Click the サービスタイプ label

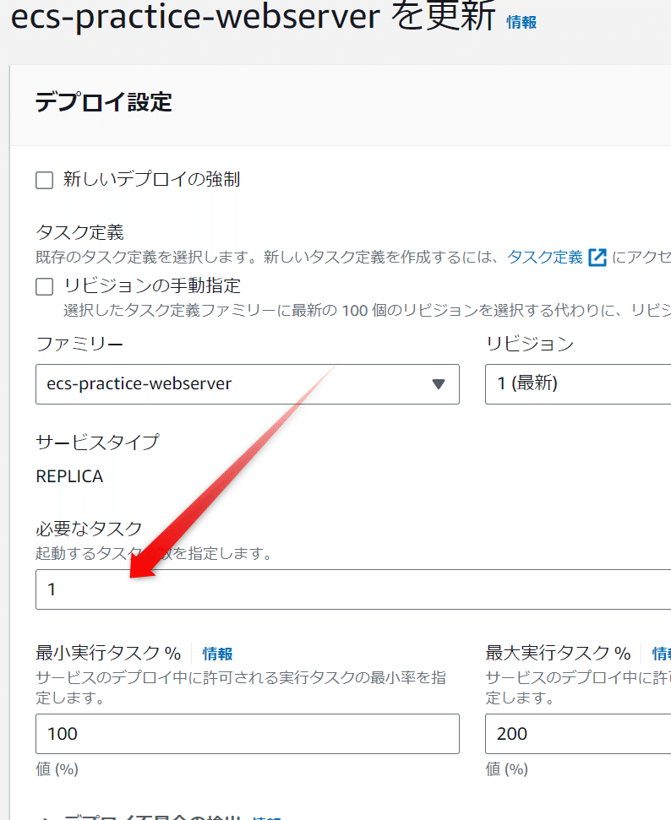(97, 443)
